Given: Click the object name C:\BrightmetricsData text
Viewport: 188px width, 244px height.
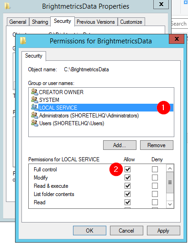Looking at the screenshot, I should (x=86, y=69).
